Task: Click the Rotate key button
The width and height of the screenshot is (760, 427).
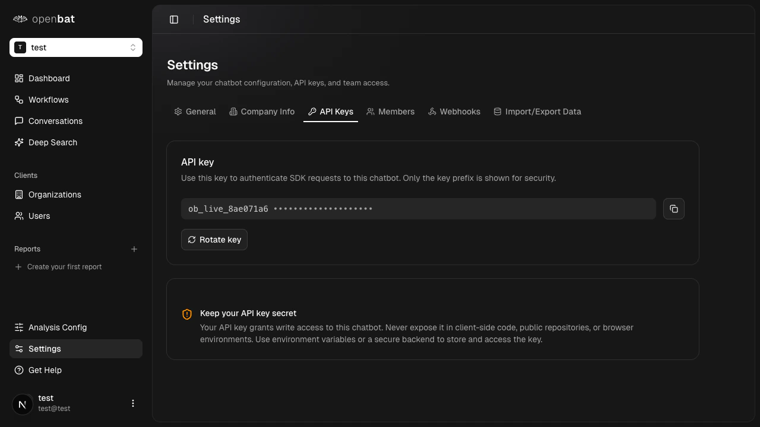Action: pos(214,240)
